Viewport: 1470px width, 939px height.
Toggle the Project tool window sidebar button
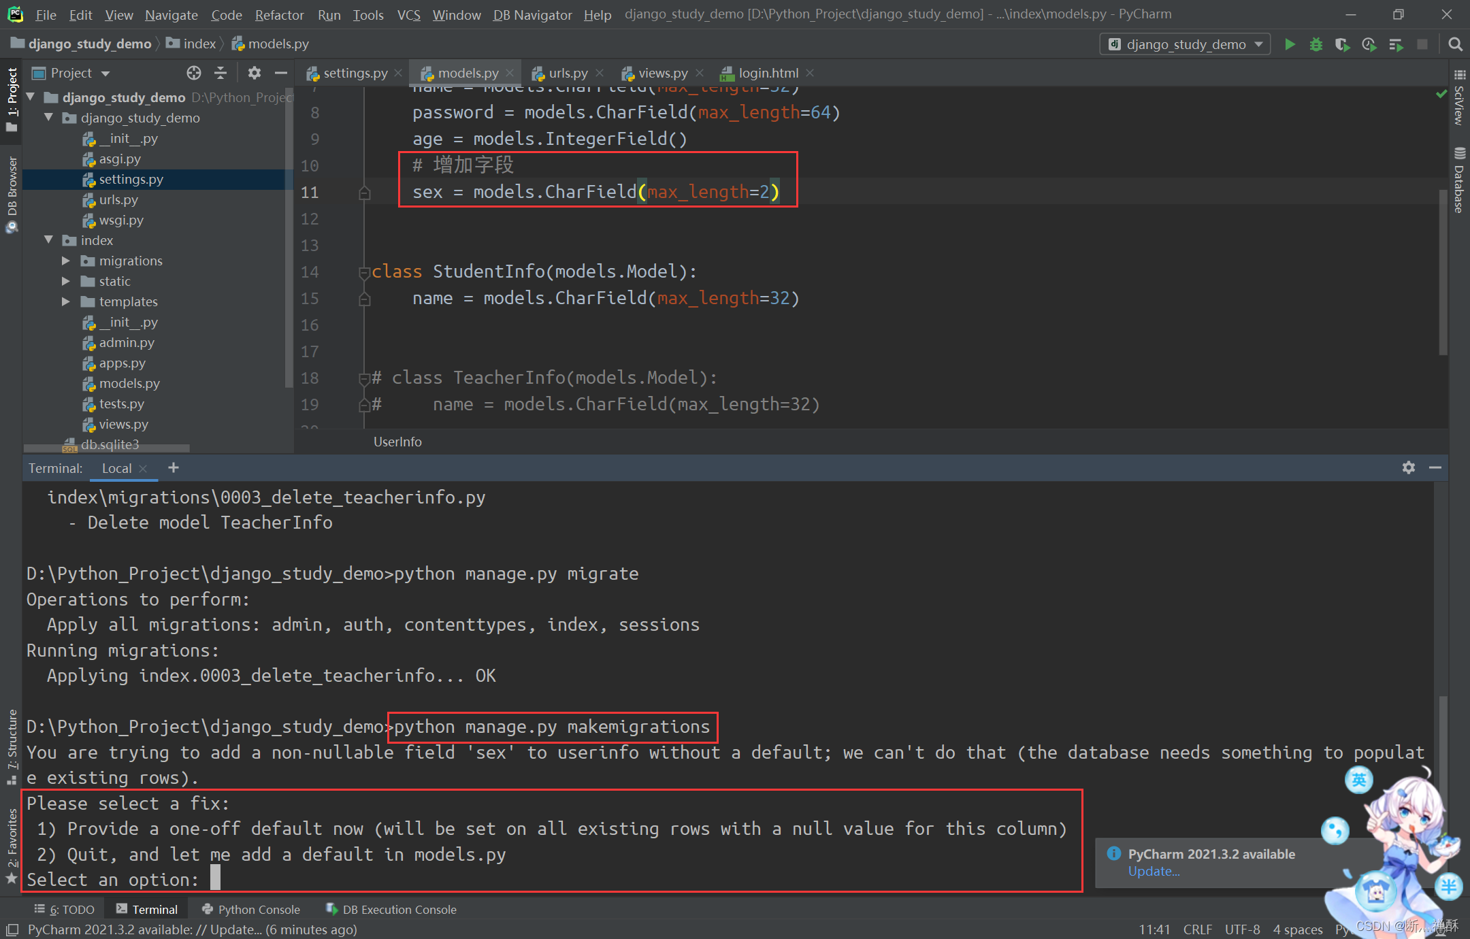coord(12,99)
